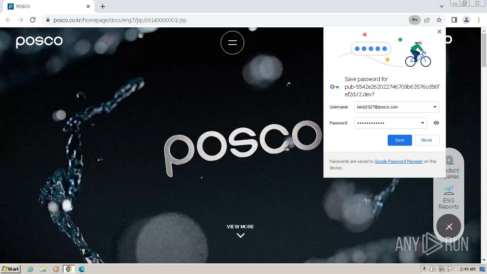Go forward to the next page
The width and height of the screenshot is (487, 274).
(x=21, y=20)
